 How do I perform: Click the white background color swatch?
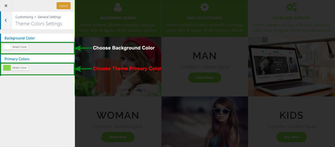[x=7, y=47]
